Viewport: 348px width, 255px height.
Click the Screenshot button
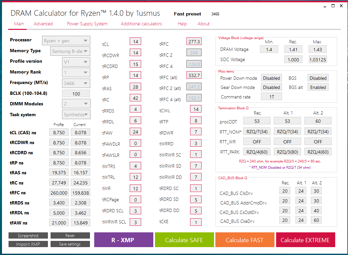(28, 235)
